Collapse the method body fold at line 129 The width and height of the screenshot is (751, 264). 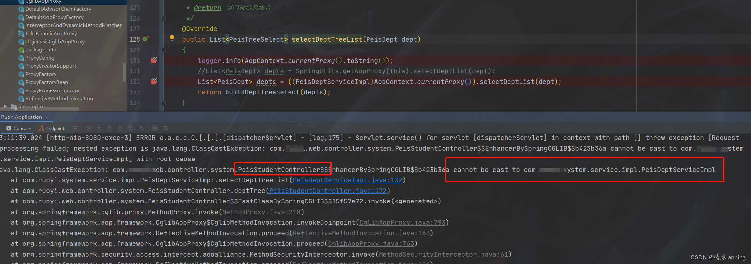click(x=164, y=50)
